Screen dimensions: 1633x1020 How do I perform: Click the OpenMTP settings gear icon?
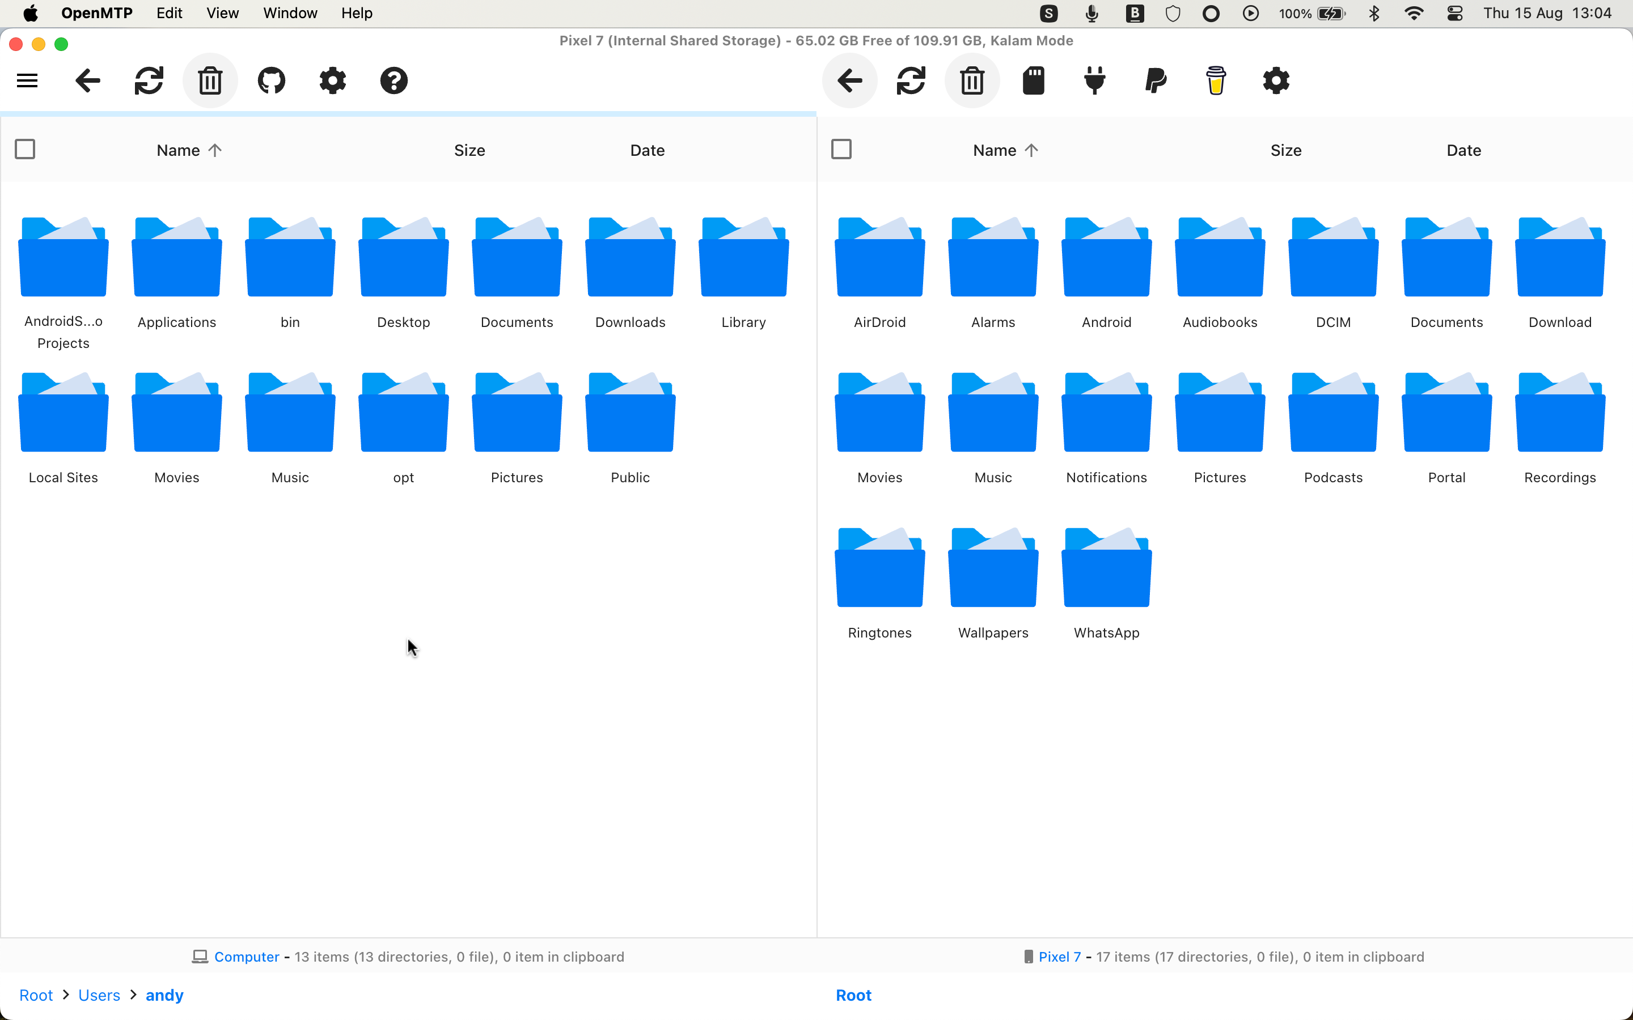tap(332, 80)
